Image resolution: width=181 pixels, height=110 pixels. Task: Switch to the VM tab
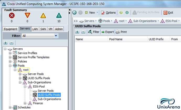point(50,29)
